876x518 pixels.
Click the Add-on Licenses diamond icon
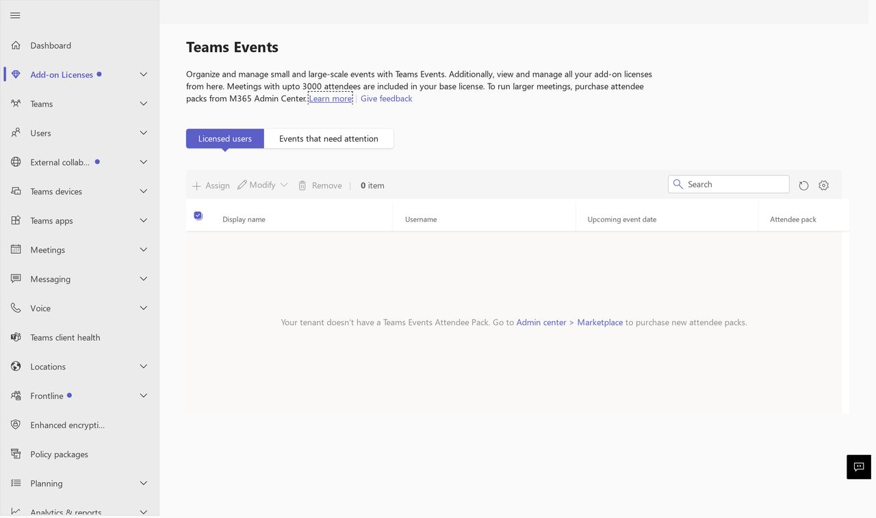pyautogui.click(x=16, y=75)
